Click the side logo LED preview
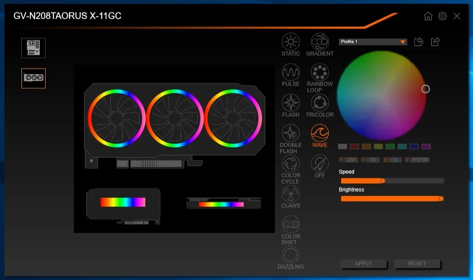Screen dimensions: 473x280 pyautogui.click(x=123, y=202)
